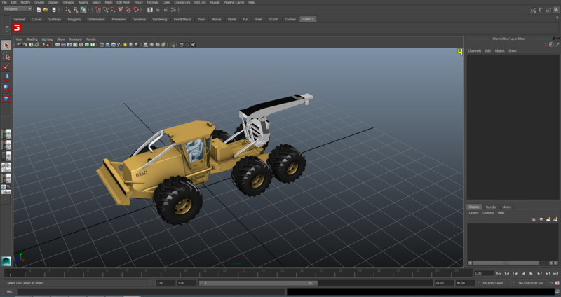Screen dimensions: 561x297
Task: Click the current time input field
Action: [x=482, y=273]
